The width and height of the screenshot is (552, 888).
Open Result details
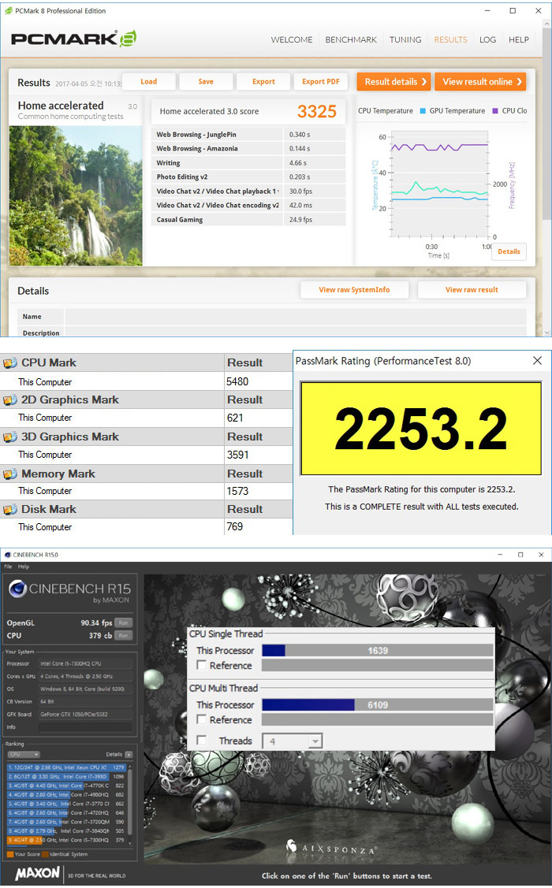click(x=393, y=82)
